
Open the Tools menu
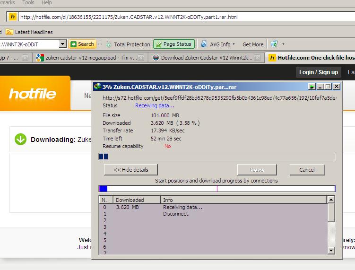tap(28, 3)
